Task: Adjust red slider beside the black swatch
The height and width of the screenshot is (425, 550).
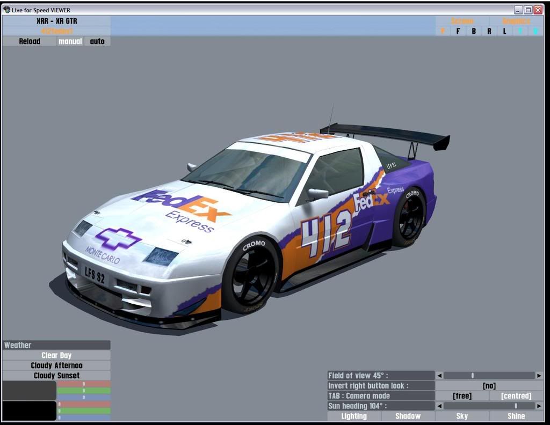Action: point(84,404)
